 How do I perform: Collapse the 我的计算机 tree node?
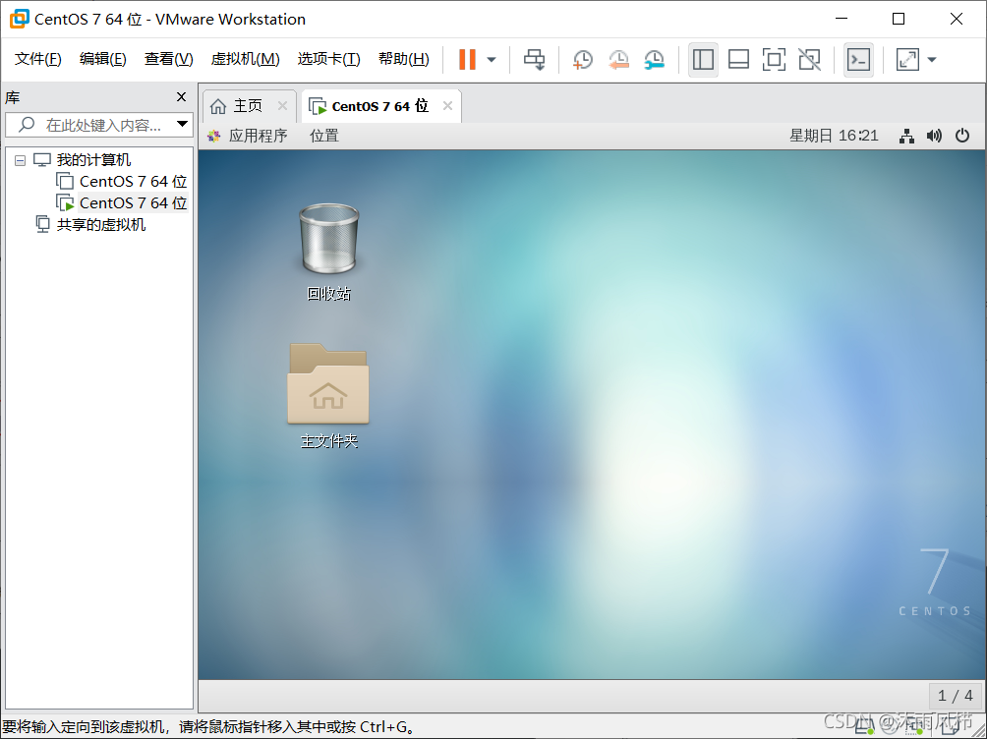point(20,160)
